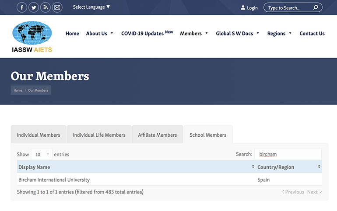Viewport: 337px width, 211px height.
Task: Click the Our Members page heading
Action: [x=50, y=76]
